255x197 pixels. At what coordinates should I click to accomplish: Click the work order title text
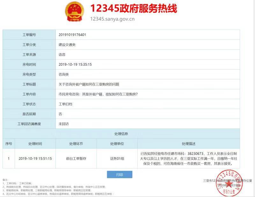coord(89,84)
